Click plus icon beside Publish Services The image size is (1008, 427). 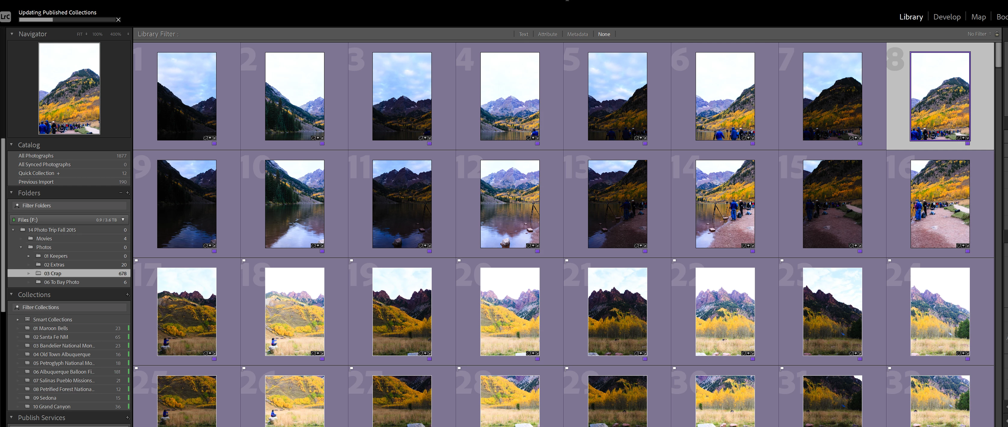(x=127, y=418)
